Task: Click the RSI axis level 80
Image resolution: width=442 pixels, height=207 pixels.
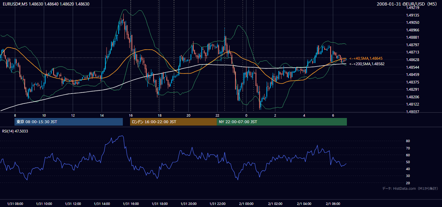Action: click(408, 141)
